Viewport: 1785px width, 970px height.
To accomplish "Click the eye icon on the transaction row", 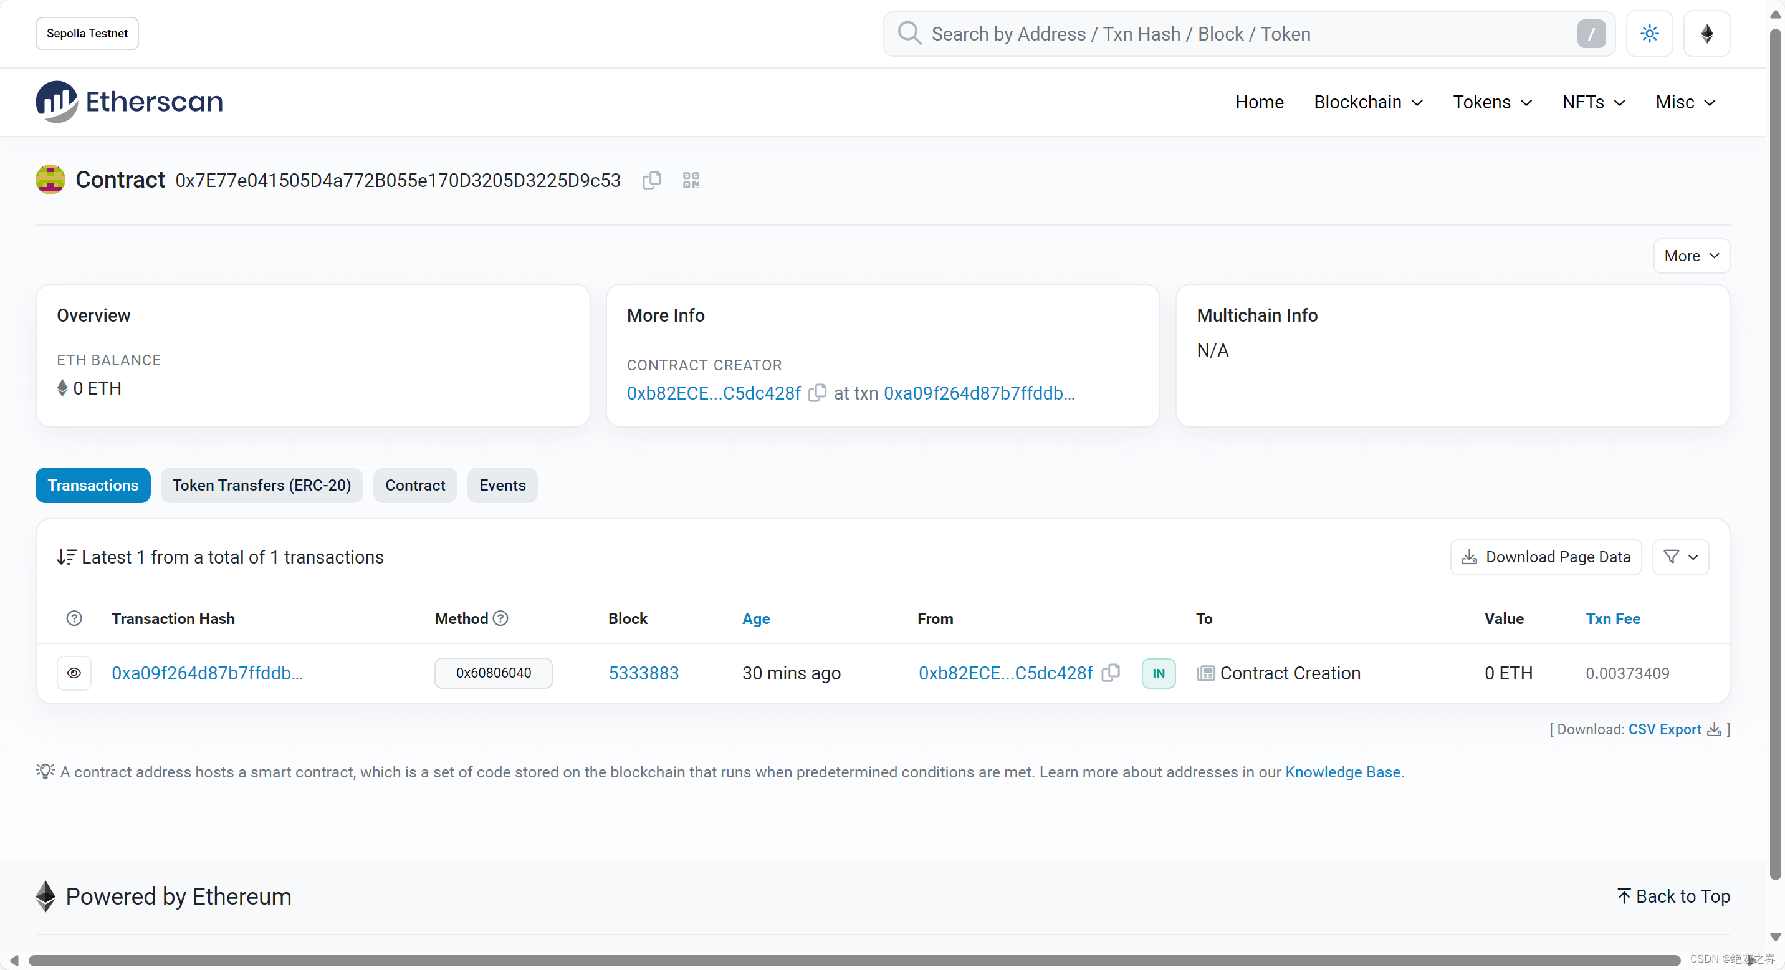I will click(x=75, y=673).
